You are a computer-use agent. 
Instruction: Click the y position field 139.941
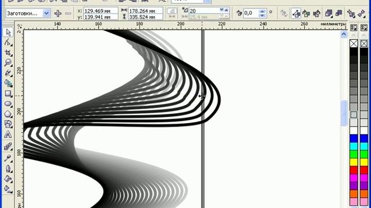pos(100,17)
